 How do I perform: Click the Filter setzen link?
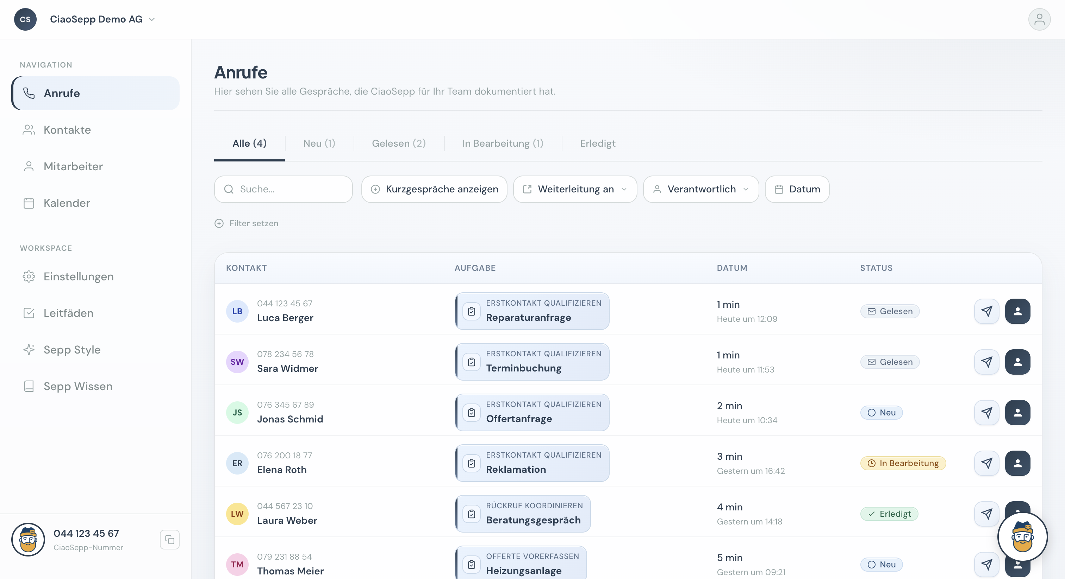[x=247, y=223]
